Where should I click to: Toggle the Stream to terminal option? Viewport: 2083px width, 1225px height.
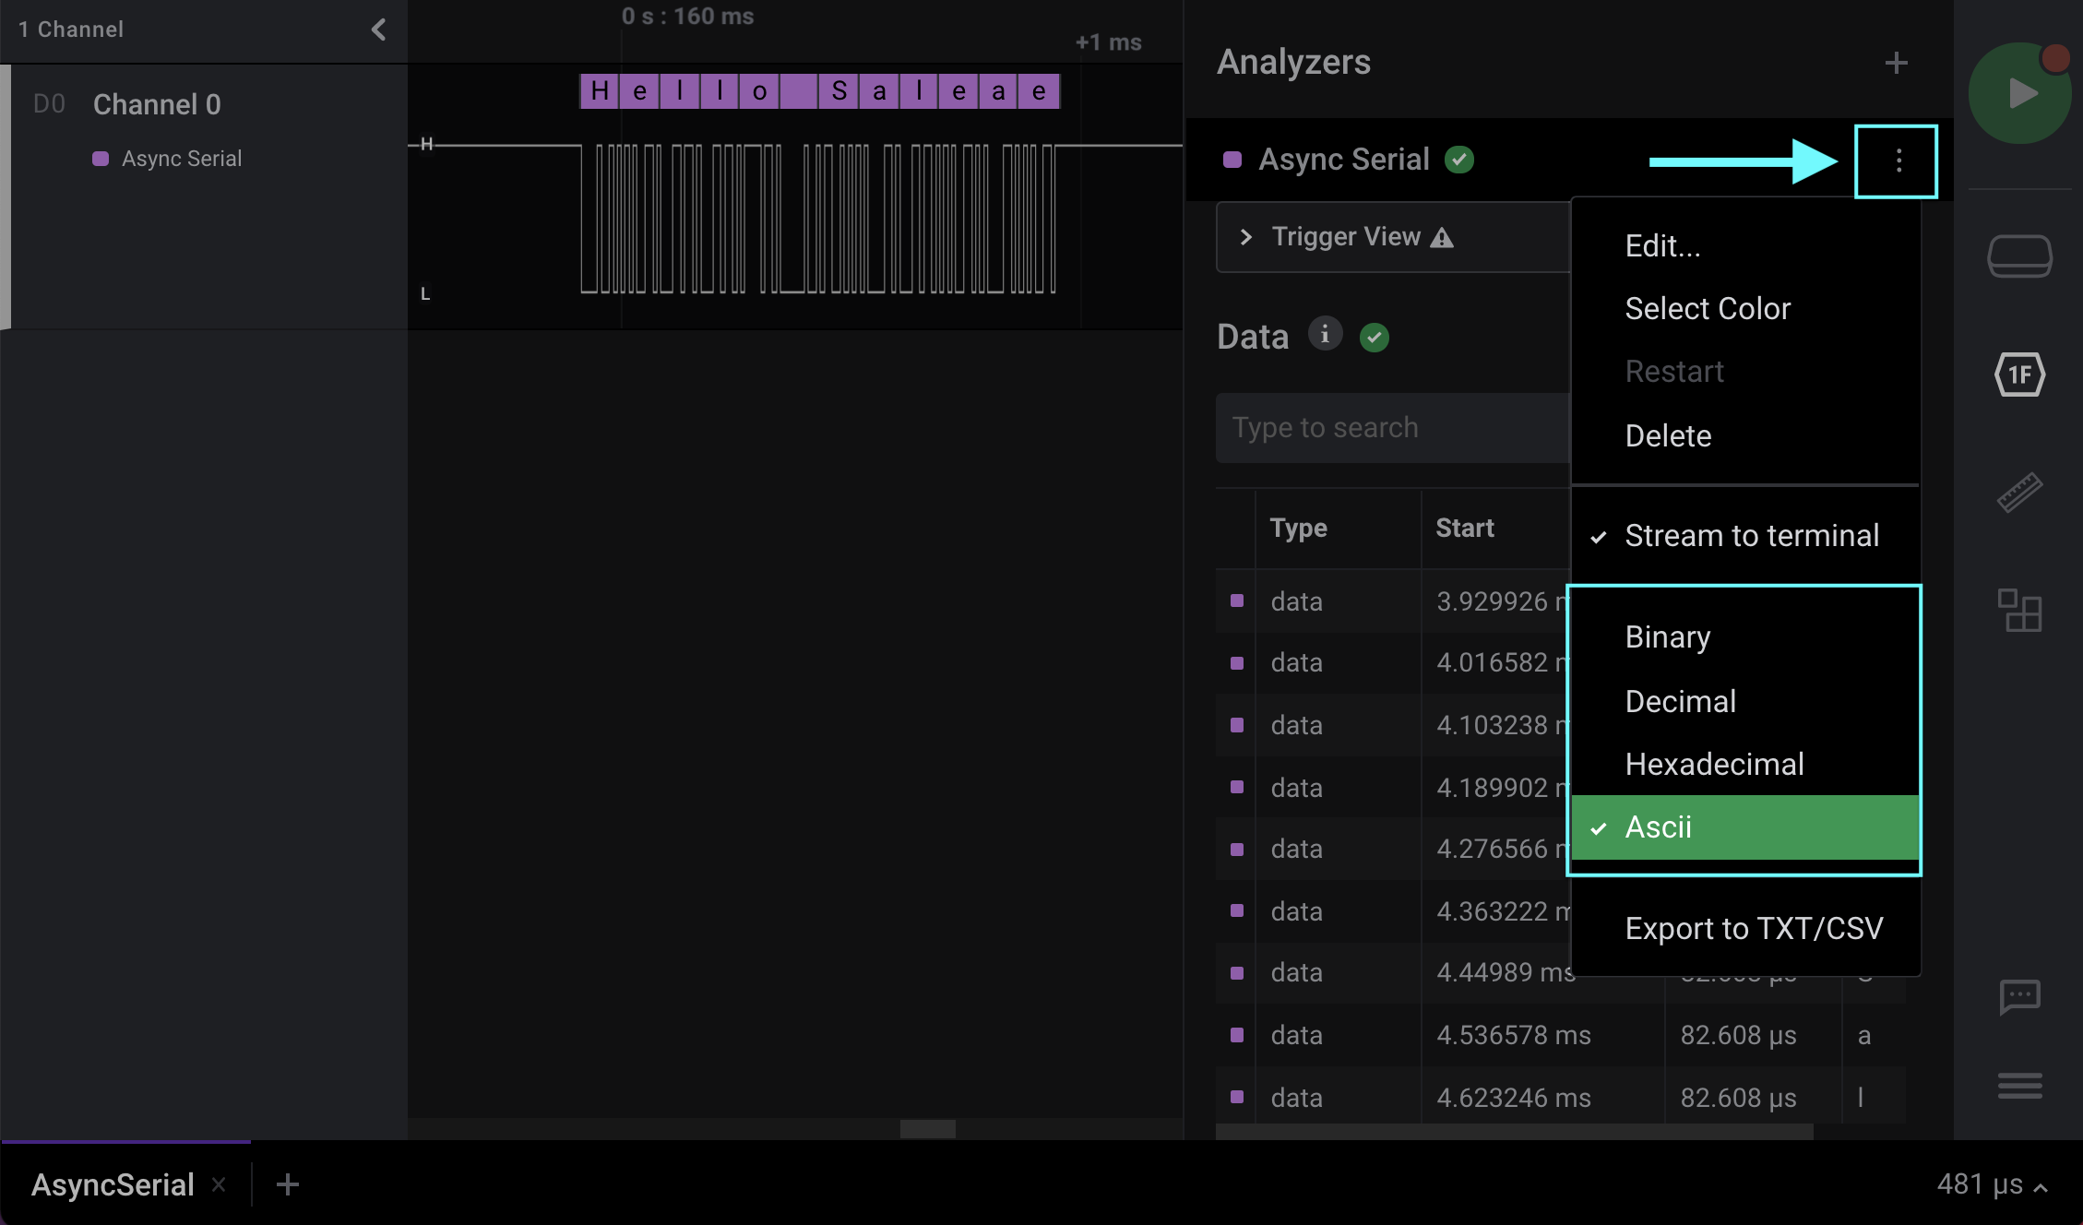coord(1752,535)
